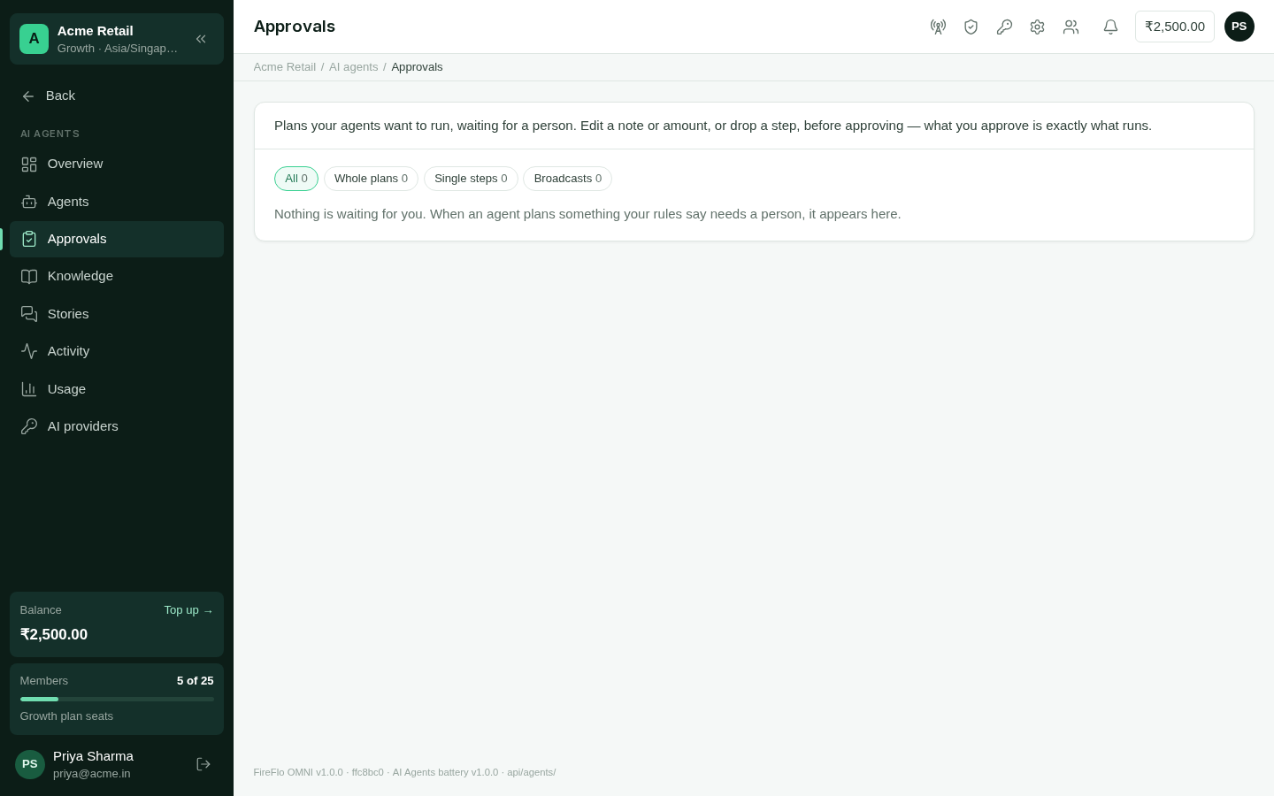The width and height of the screenshot is (1274, 796).
Task: Click the Members seats progress bar
Action: (x=117, y=699)
